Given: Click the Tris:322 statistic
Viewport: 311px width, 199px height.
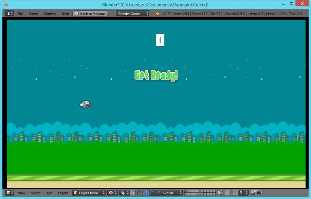Looking at the screenshot, I should (216, 14).
